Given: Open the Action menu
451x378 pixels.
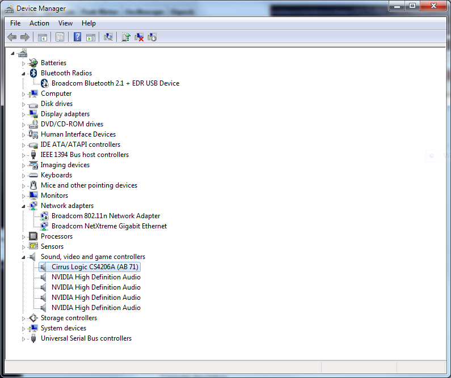Looking at the screenshot, I should pos(39,23).
